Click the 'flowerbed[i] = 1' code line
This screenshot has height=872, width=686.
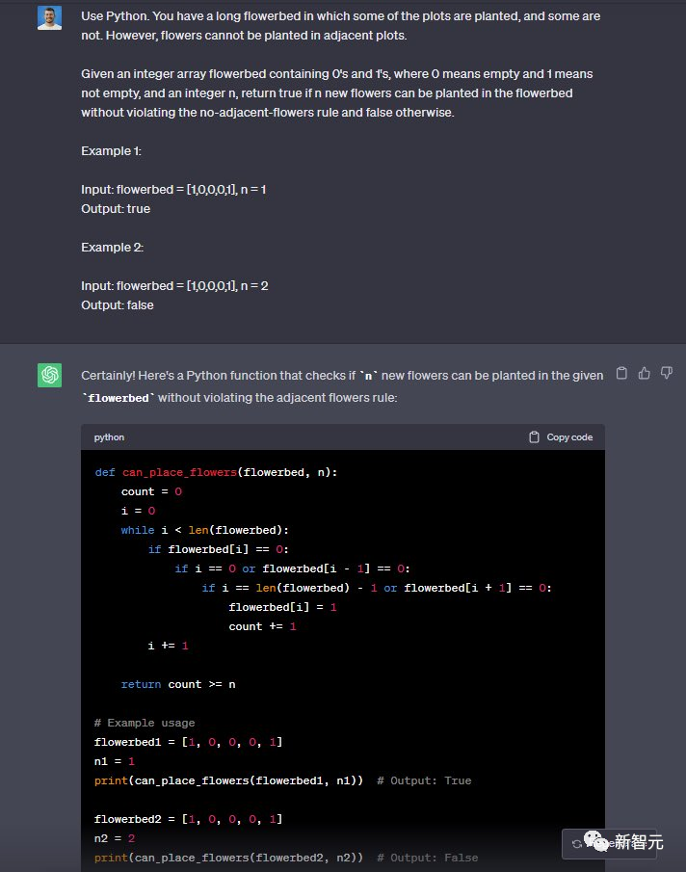pos(282,607)
